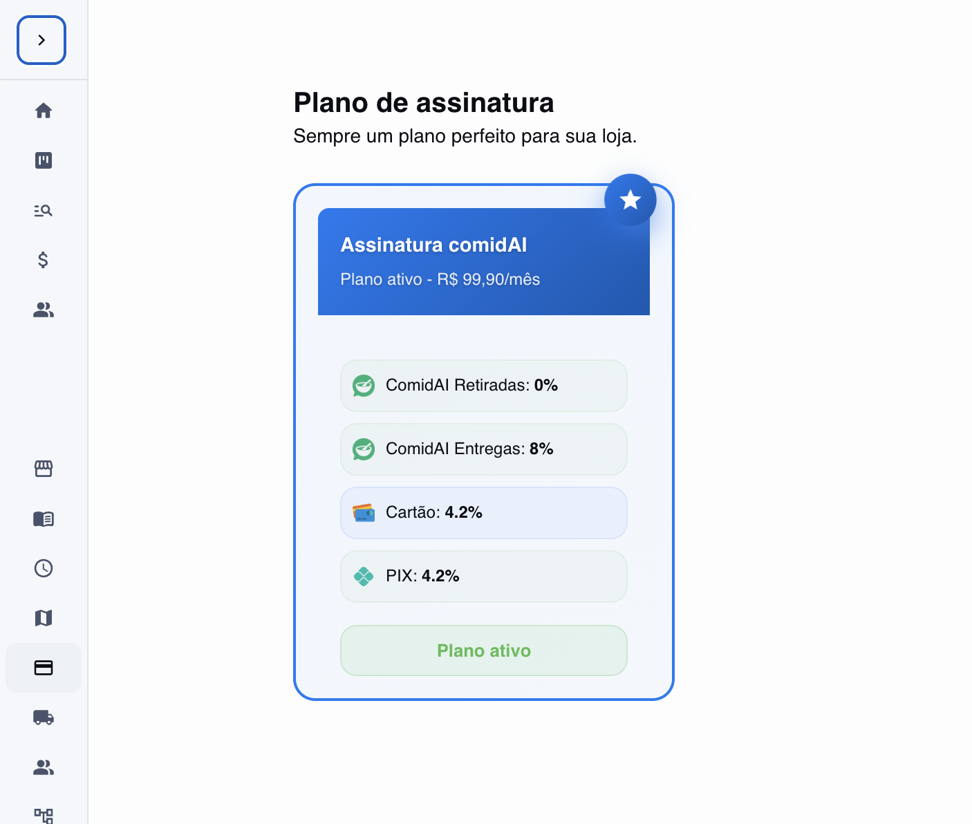Click the Plano de assinatura title
Screen dimensions: 972x824
click(424, 102)
